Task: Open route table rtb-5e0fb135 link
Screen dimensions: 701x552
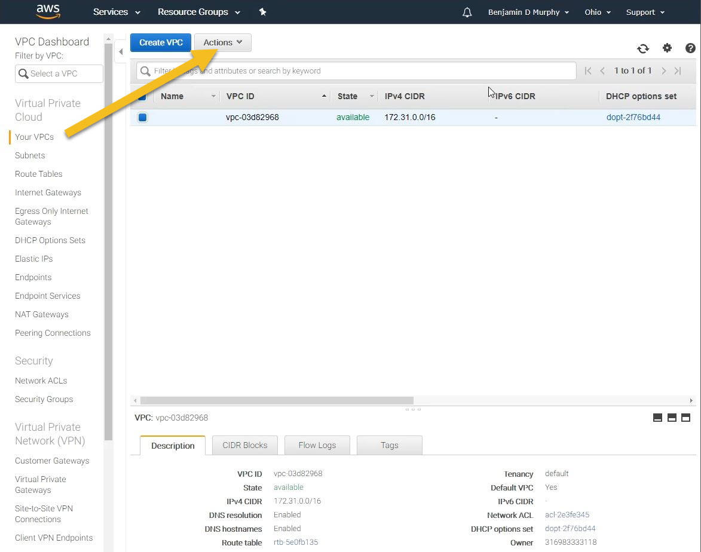Action: pos(295,542)
